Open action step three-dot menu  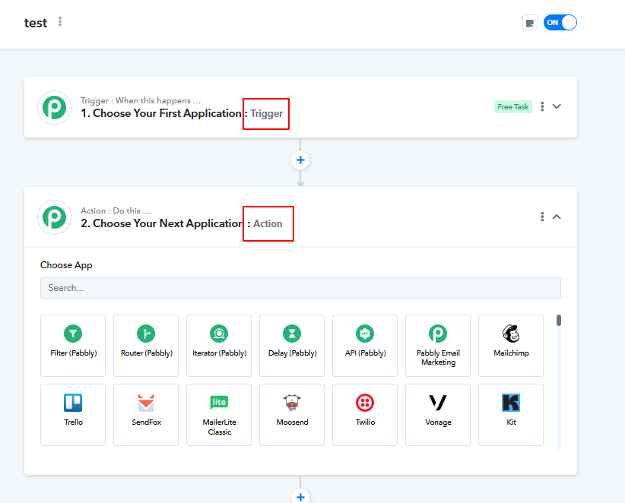pos(542,217)
